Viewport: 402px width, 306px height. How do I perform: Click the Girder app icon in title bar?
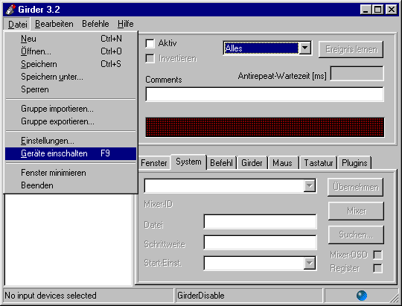(x=10, y=10)
